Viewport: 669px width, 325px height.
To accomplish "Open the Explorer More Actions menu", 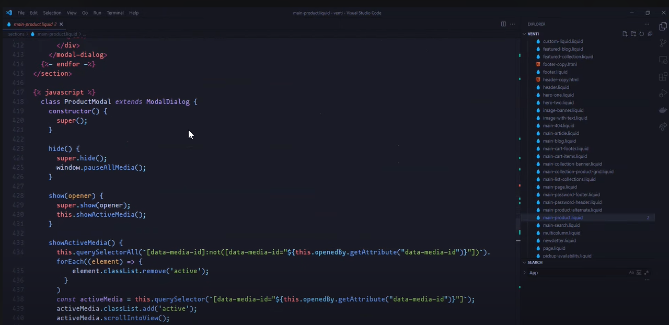I will pos(647,24).
